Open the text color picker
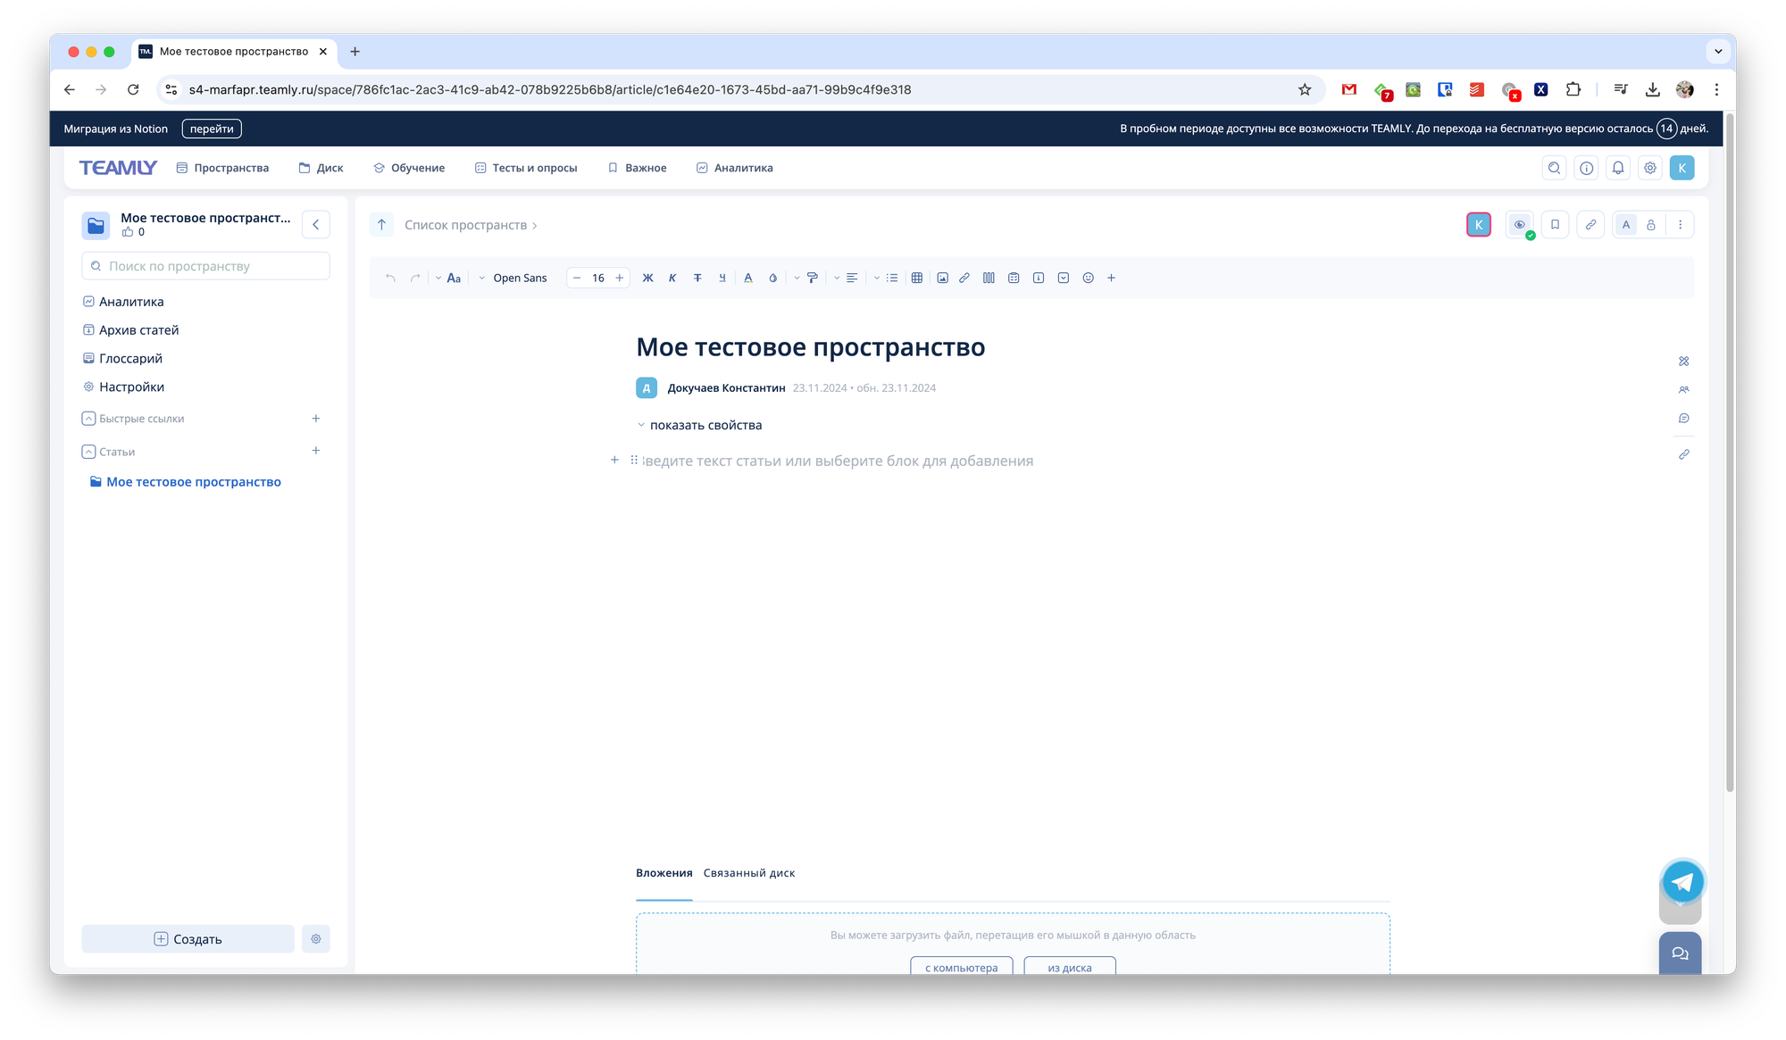The width and height of the screenshot is (1786, 1040). click(x=748, y=278)
